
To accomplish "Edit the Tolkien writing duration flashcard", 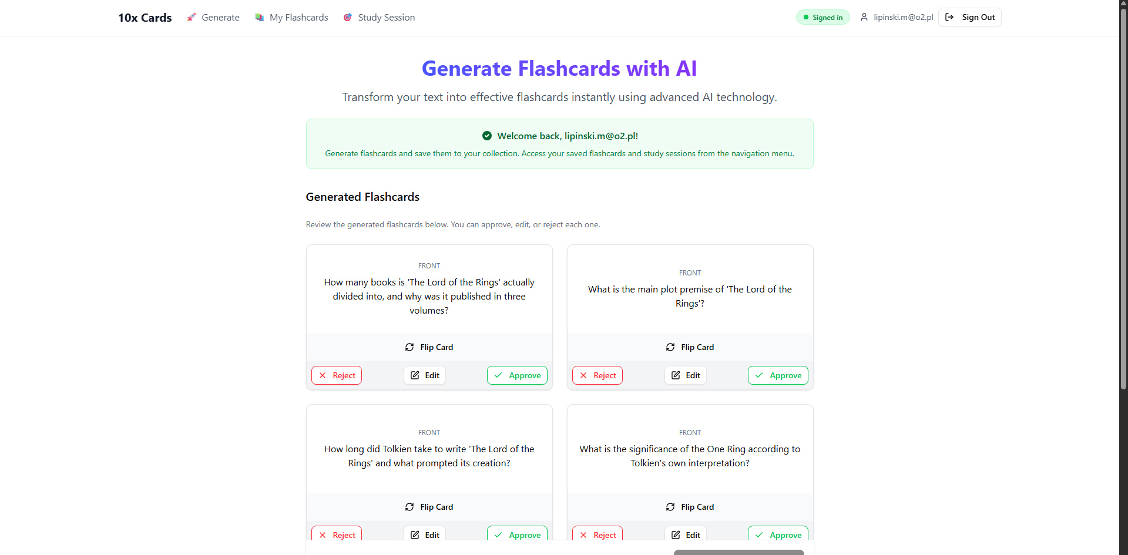I will click(425, 534).
